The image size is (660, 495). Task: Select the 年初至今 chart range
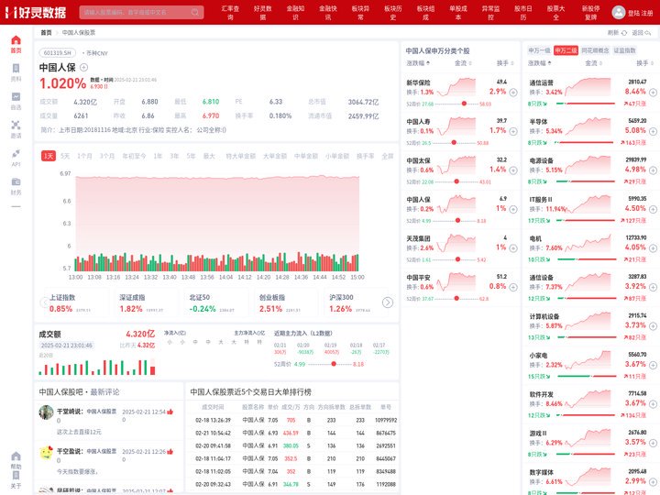[134, 156]
